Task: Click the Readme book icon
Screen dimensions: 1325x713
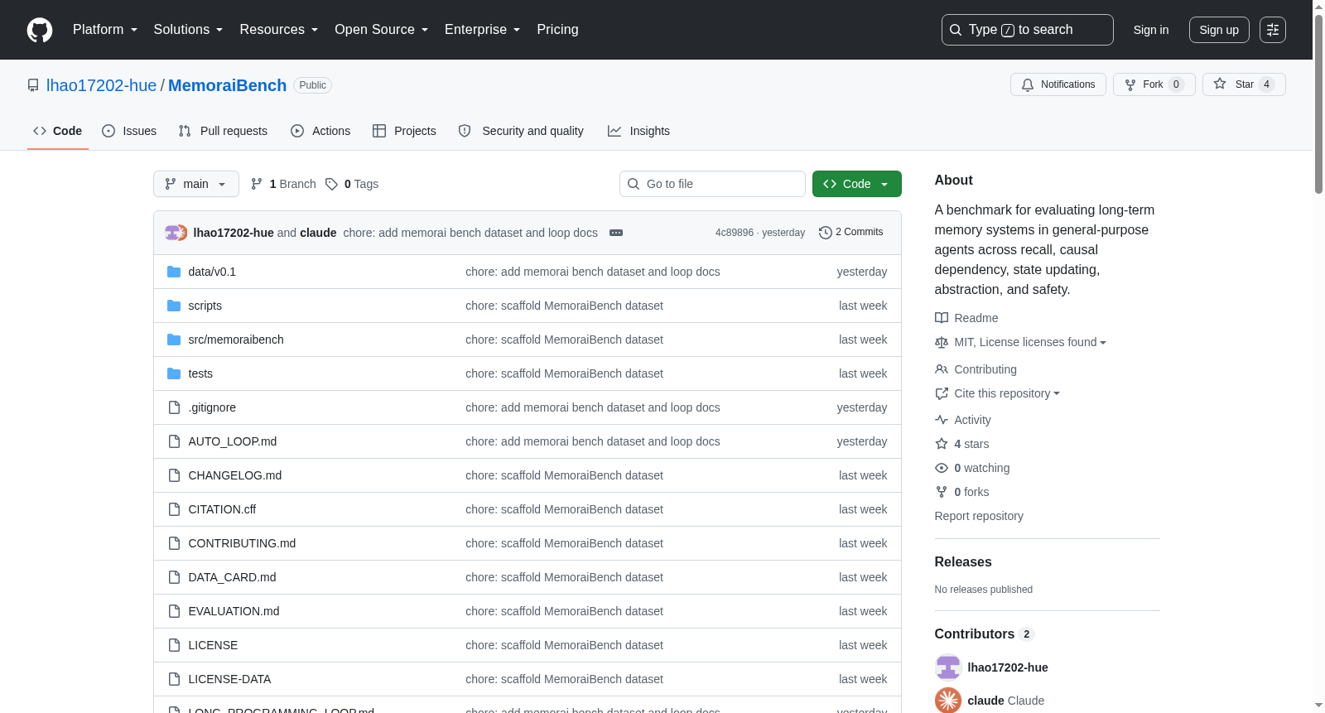Action: click(942, 318)
